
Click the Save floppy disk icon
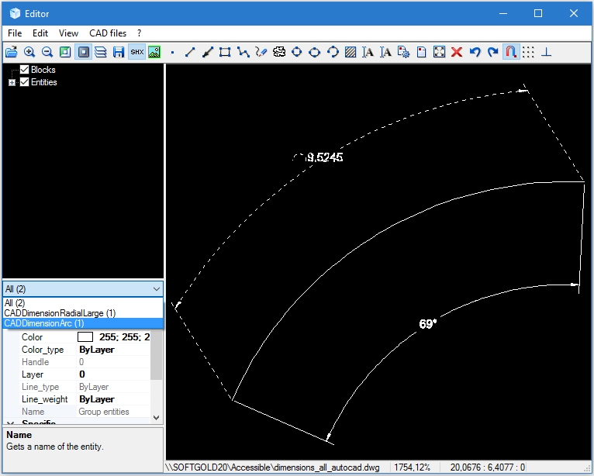click(x=119, y=52)
